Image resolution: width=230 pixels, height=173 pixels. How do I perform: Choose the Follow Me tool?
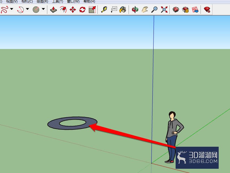63,10
